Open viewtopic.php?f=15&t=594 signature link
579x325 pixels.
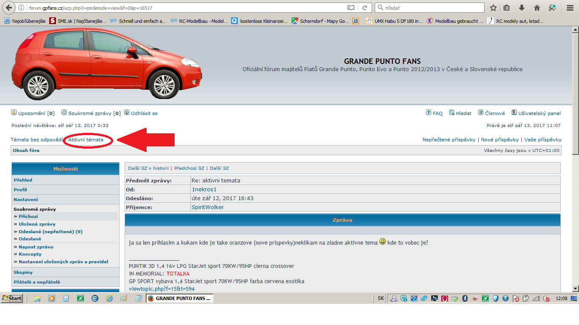tap(161, 289)
